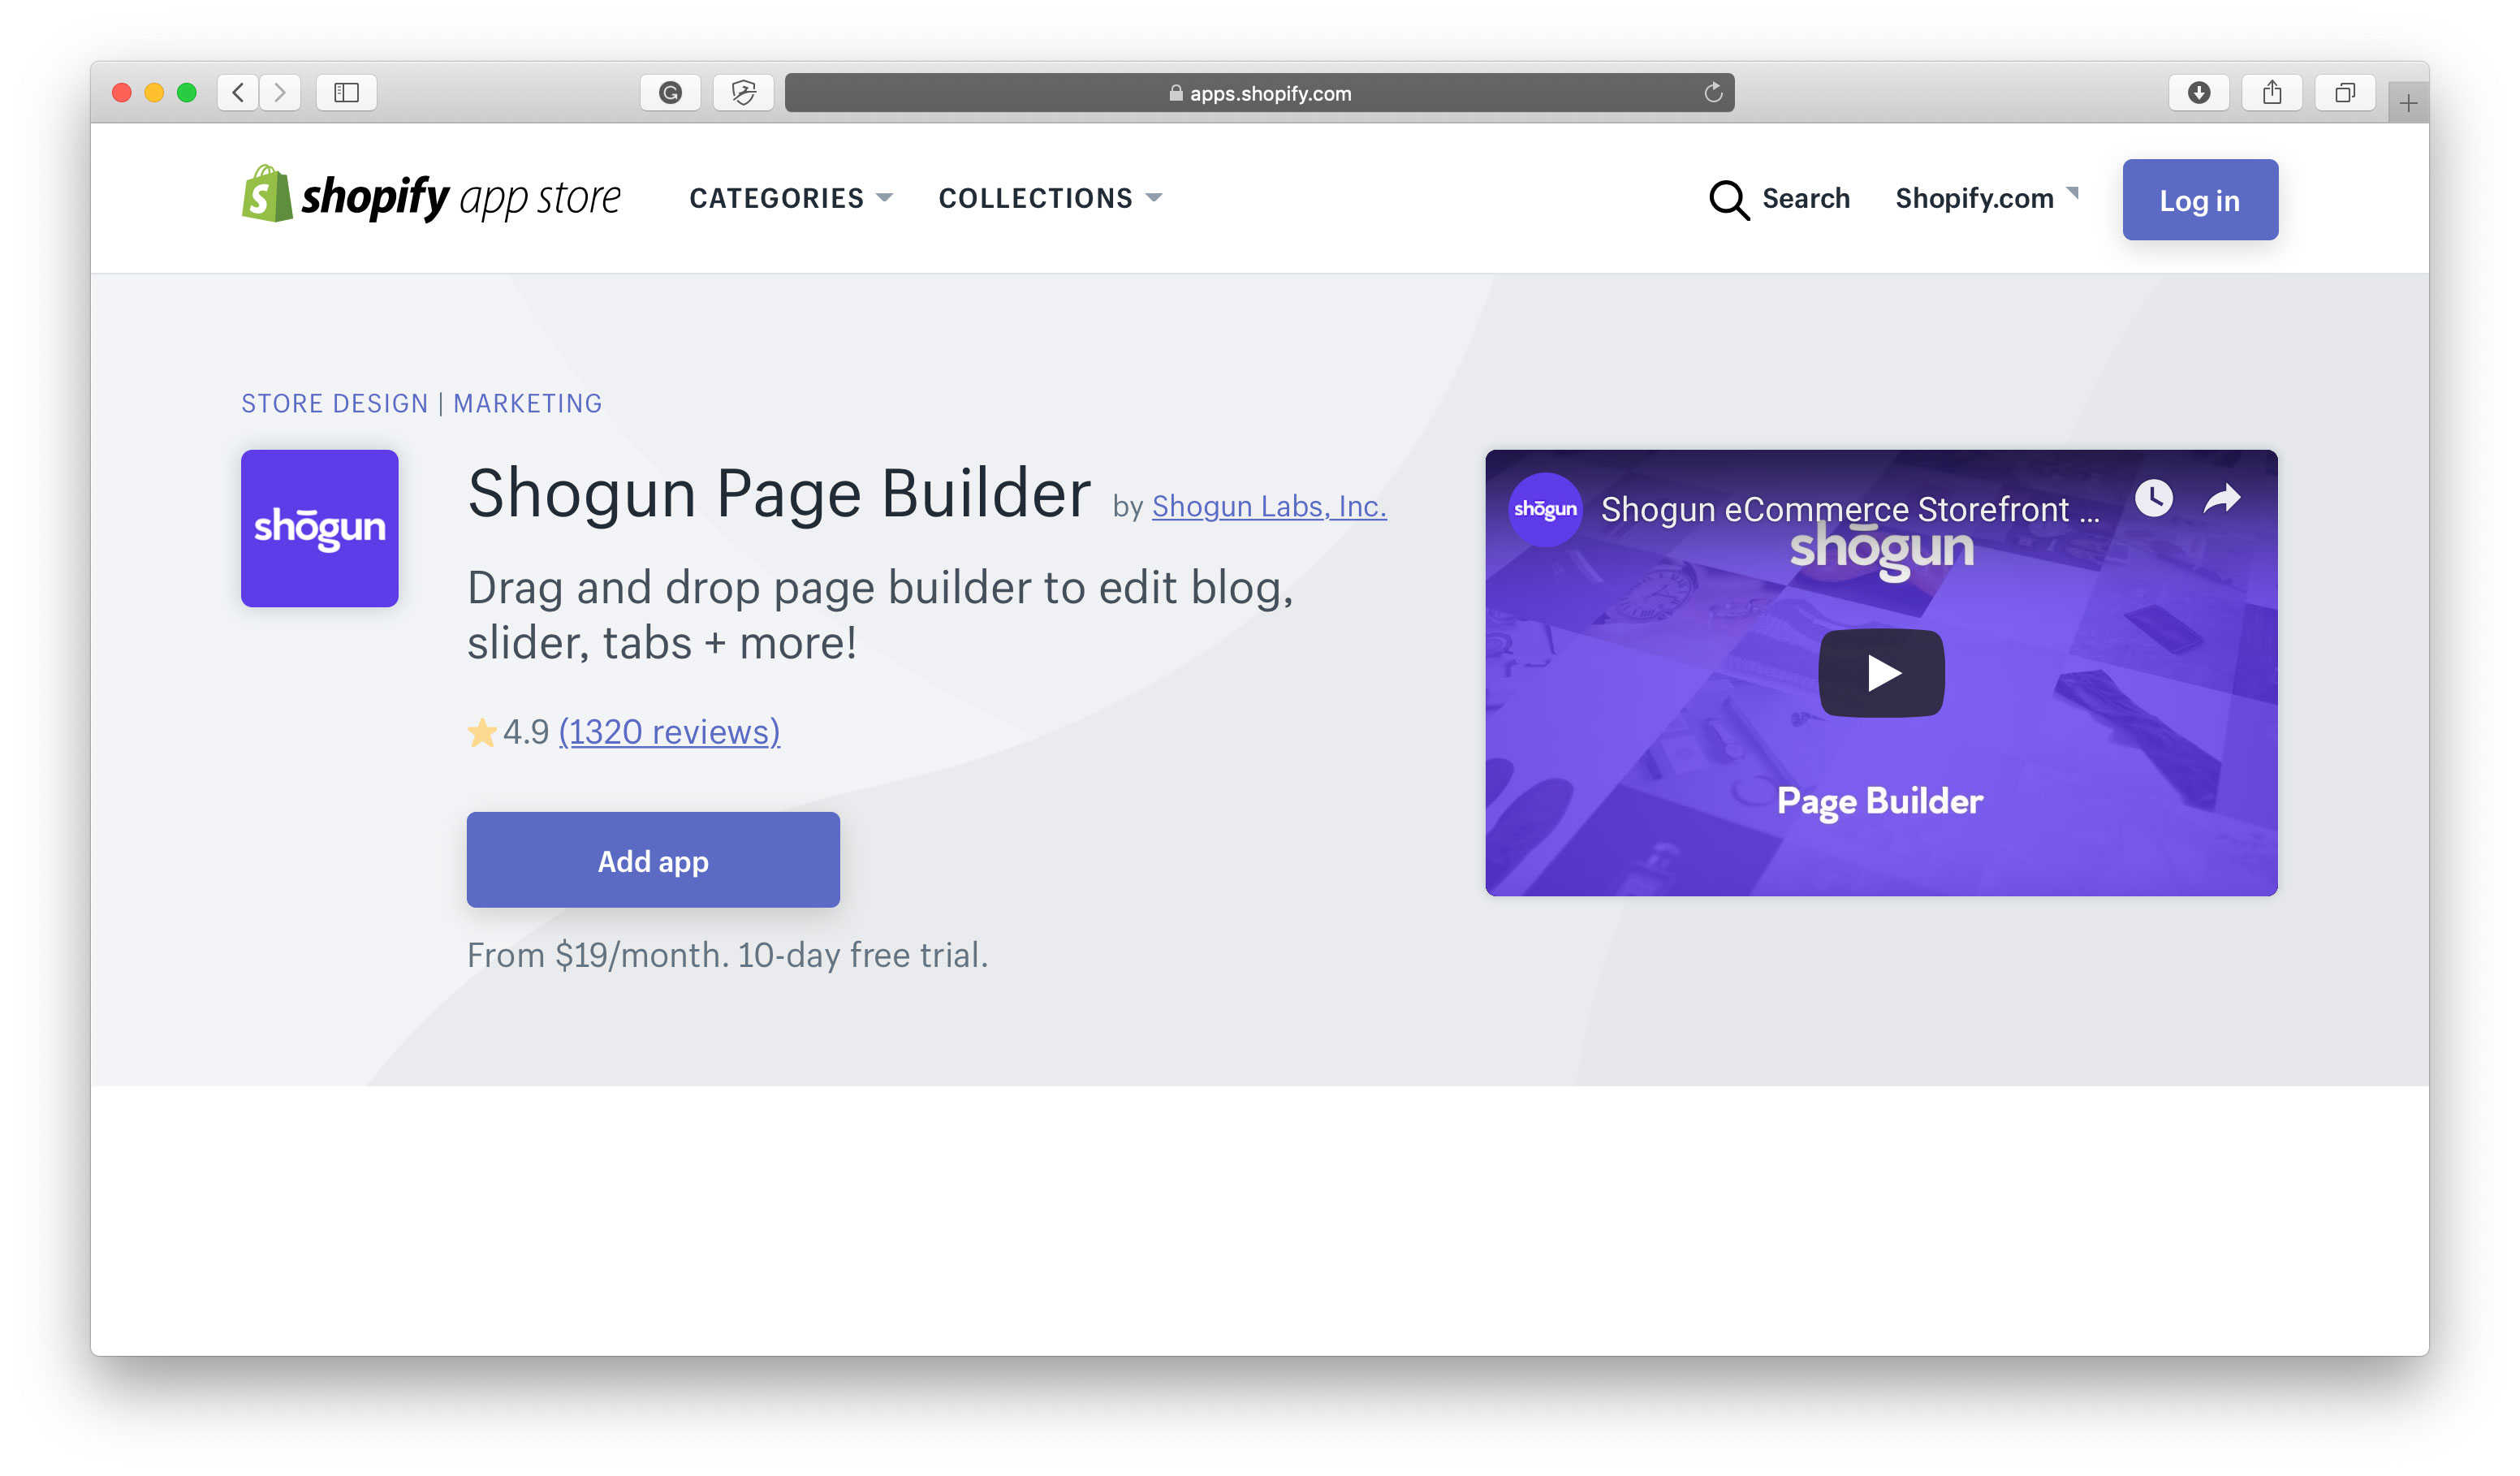The image size is (2520, 1476).
Task: Expand the COLLECTIONS dropdown
Action: (x=1050, y=198)
